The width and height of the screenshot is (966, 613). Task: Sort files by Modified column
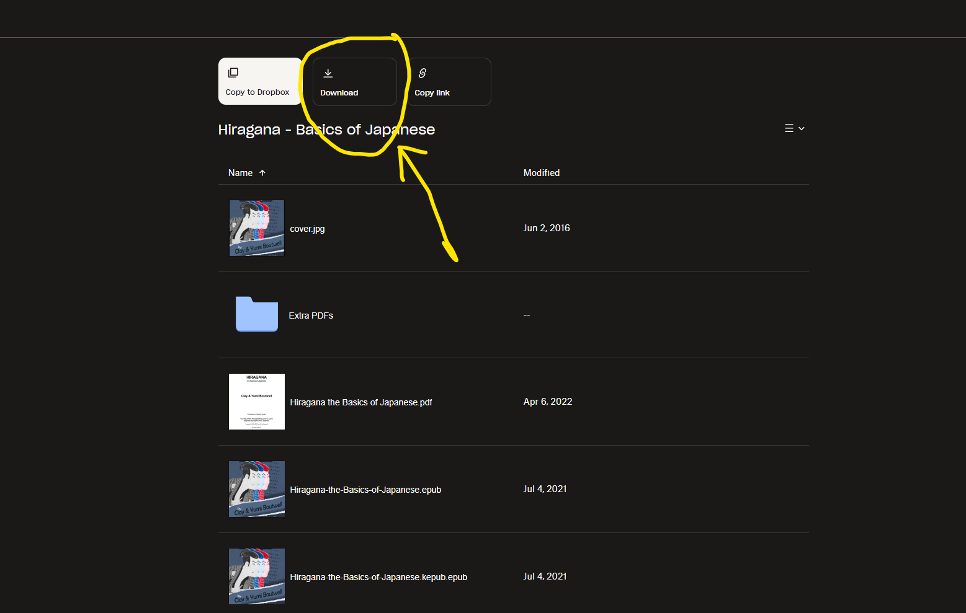pos(542,173)
